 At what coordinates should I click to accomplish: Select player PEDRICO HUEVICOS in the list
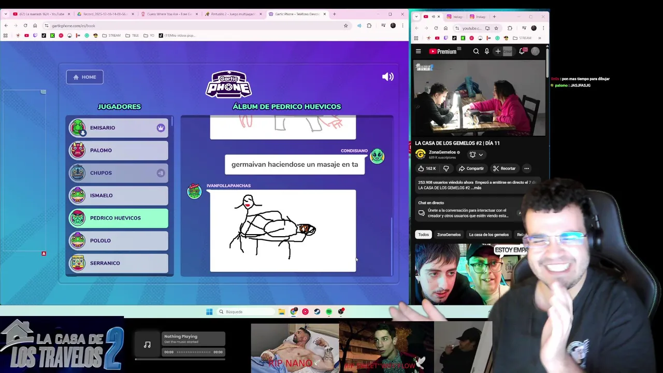[119, 218]
